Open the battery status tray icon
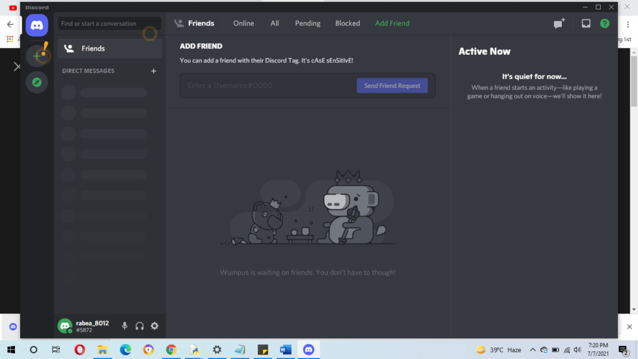The image size is (638, 359). pyautogui.click(x=555, y=350)
